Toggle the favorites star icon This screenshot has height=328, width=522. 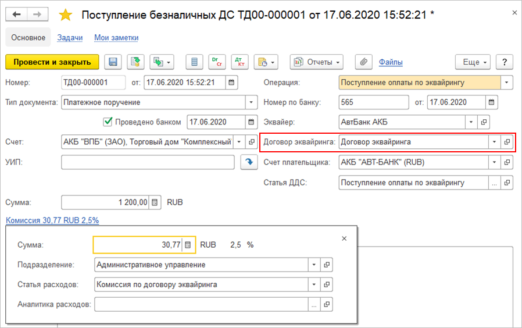pos(66,15)
